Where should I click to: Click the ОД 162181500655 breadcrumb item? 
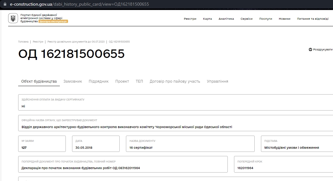[119, 42]
